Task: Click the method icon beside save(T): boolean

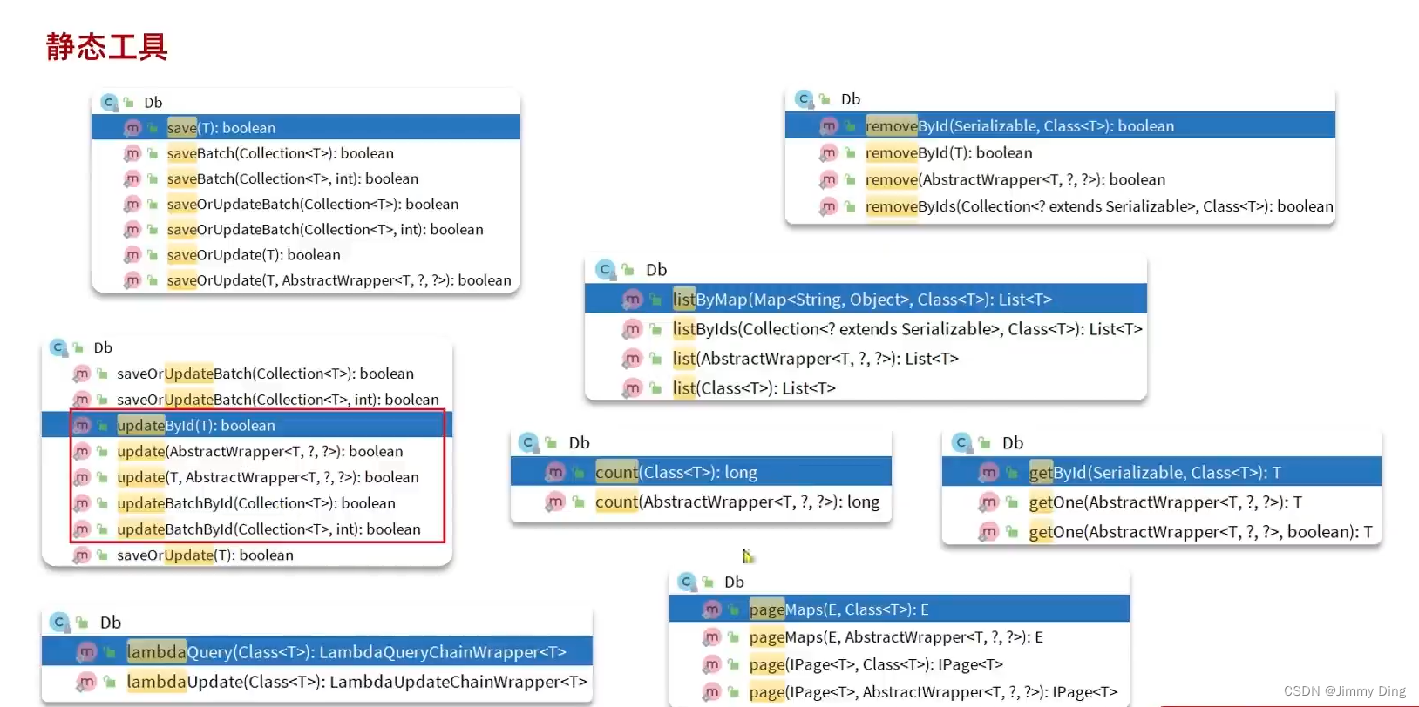Action: coord(132,128)
